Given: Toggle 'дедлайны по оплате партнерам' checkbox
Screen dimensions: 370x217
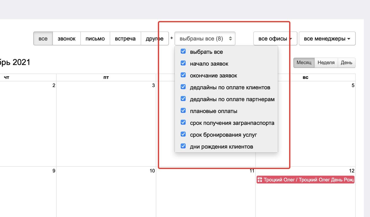Looking at the screenshot, I should (x=183, y=99).
